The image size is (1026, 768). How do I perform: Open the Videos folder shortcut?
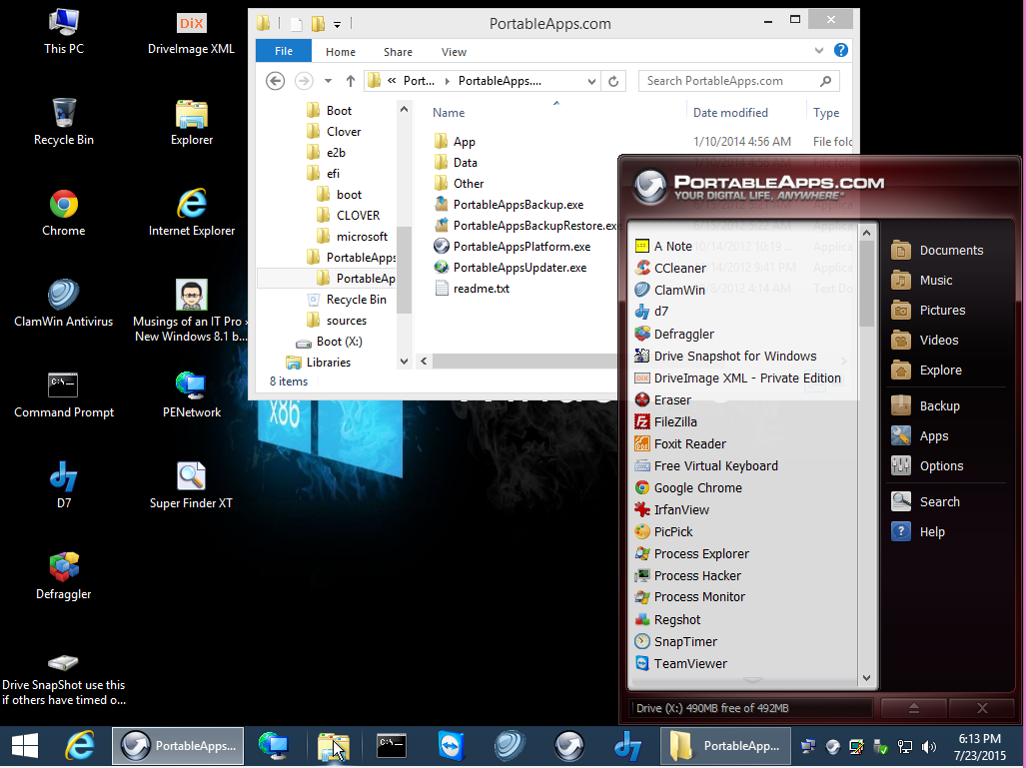coord(924,341)
